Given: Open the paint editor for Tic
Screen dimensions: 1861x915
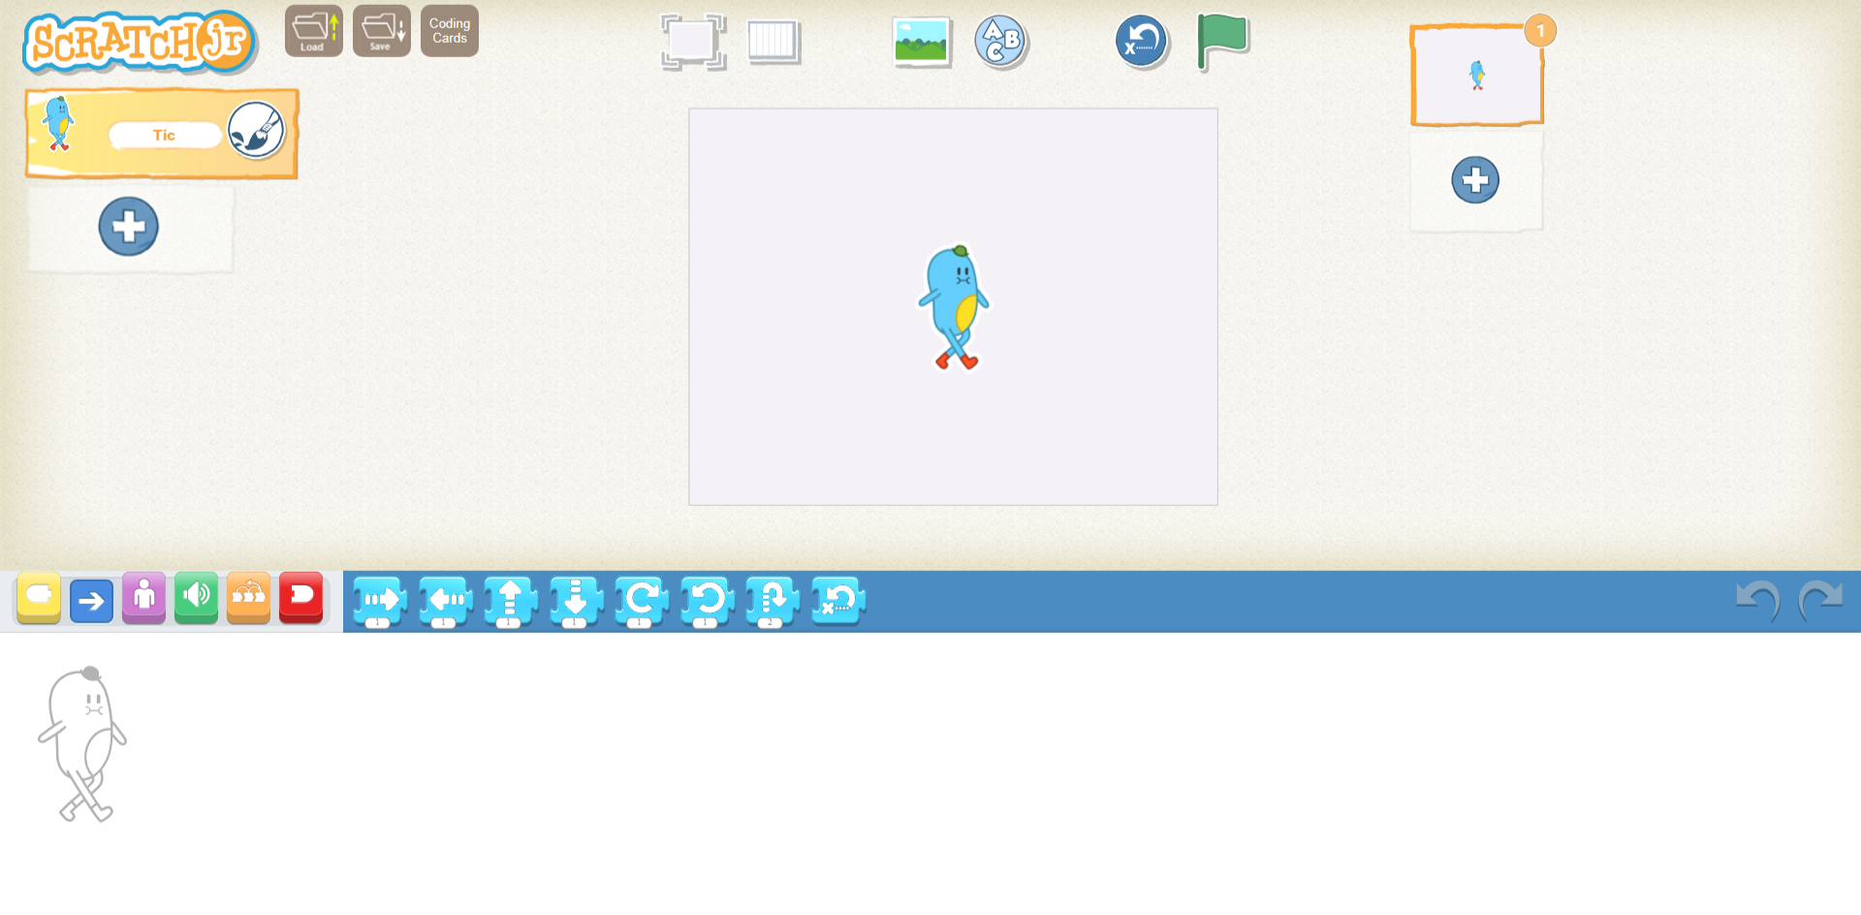Looking at the screenshot, I should coord(257,130).
